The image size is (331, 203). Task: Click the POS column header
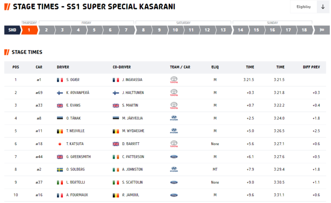[16, 67]
